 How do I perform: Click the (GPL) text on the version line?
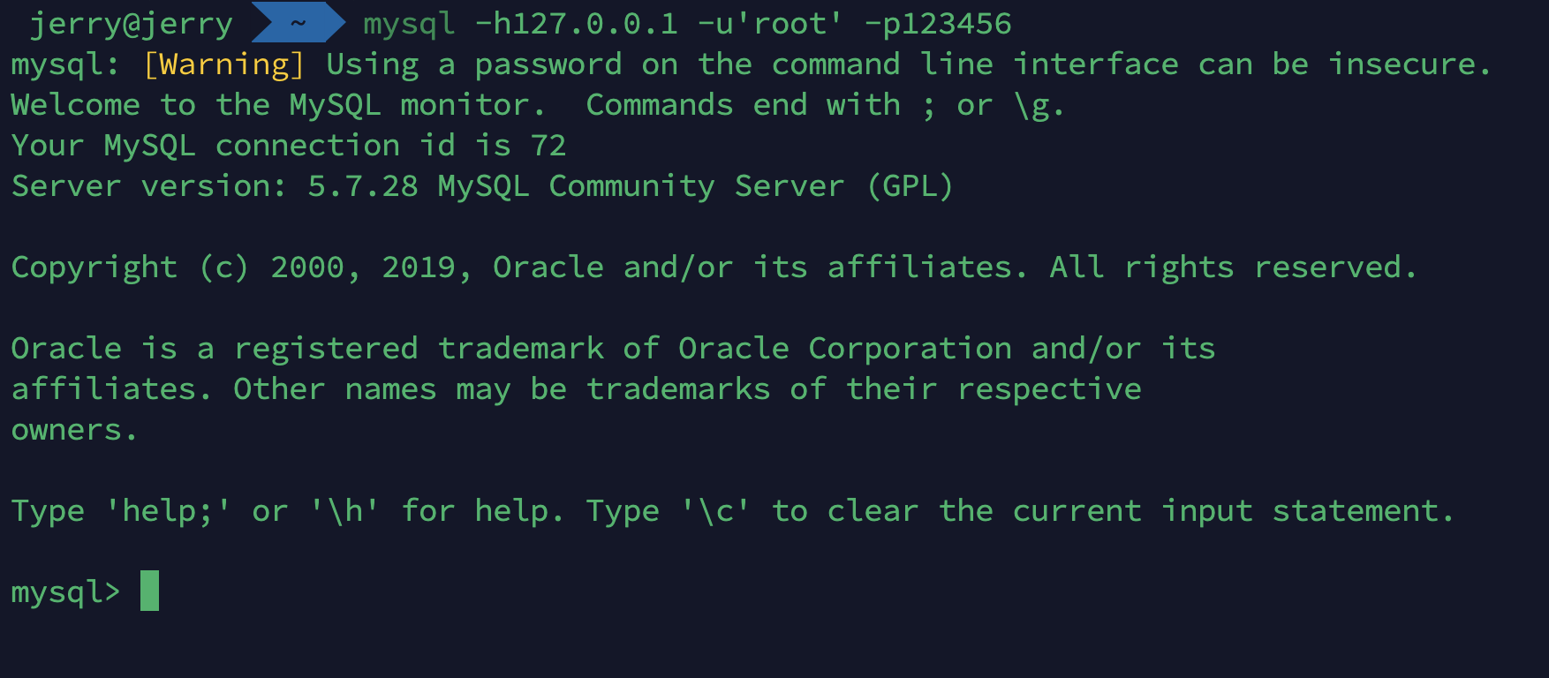pos(911,186)
